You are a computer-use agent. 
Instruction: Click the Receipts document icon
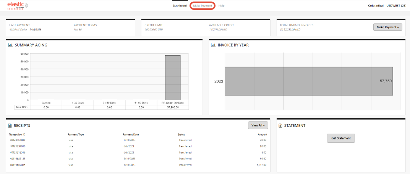(x=11, y=125)
